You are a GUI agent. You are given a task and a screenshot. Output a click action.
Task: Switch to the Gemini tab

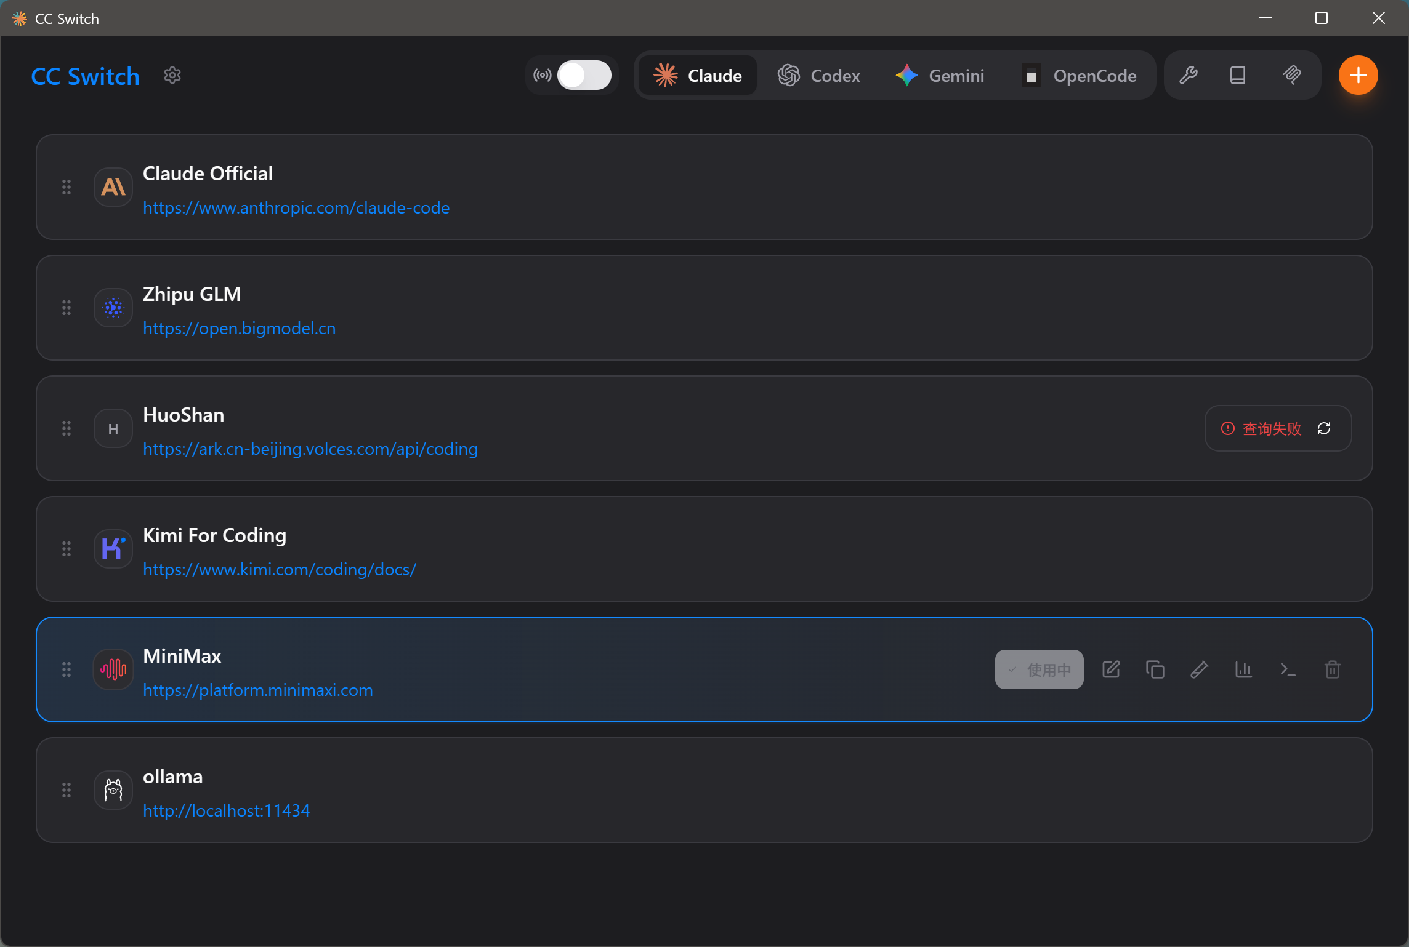pos(940,75)
